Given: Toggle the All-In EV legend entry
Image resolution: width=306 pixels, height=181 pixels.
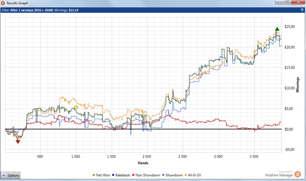Looking at the screenshot, I should click(193, 175).
